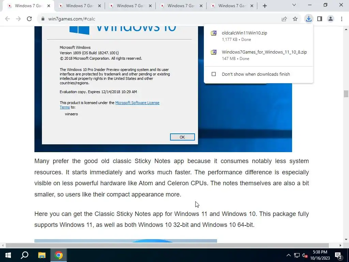Click the browser Forward arrow
Screen dimensions: 349x262
(x=18, y=19)
